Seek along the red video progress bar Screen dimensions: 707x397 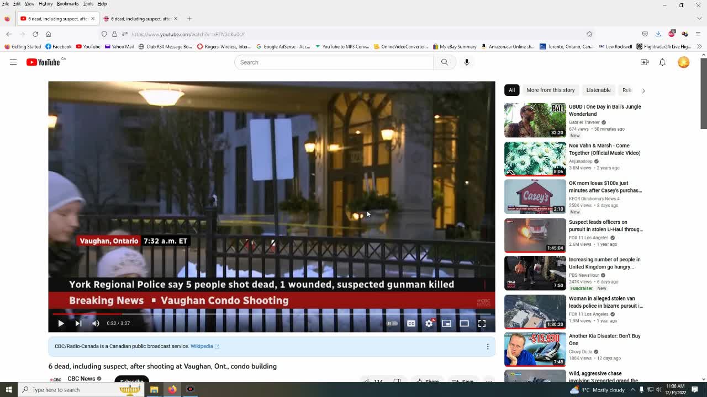[x=271, y=313]
